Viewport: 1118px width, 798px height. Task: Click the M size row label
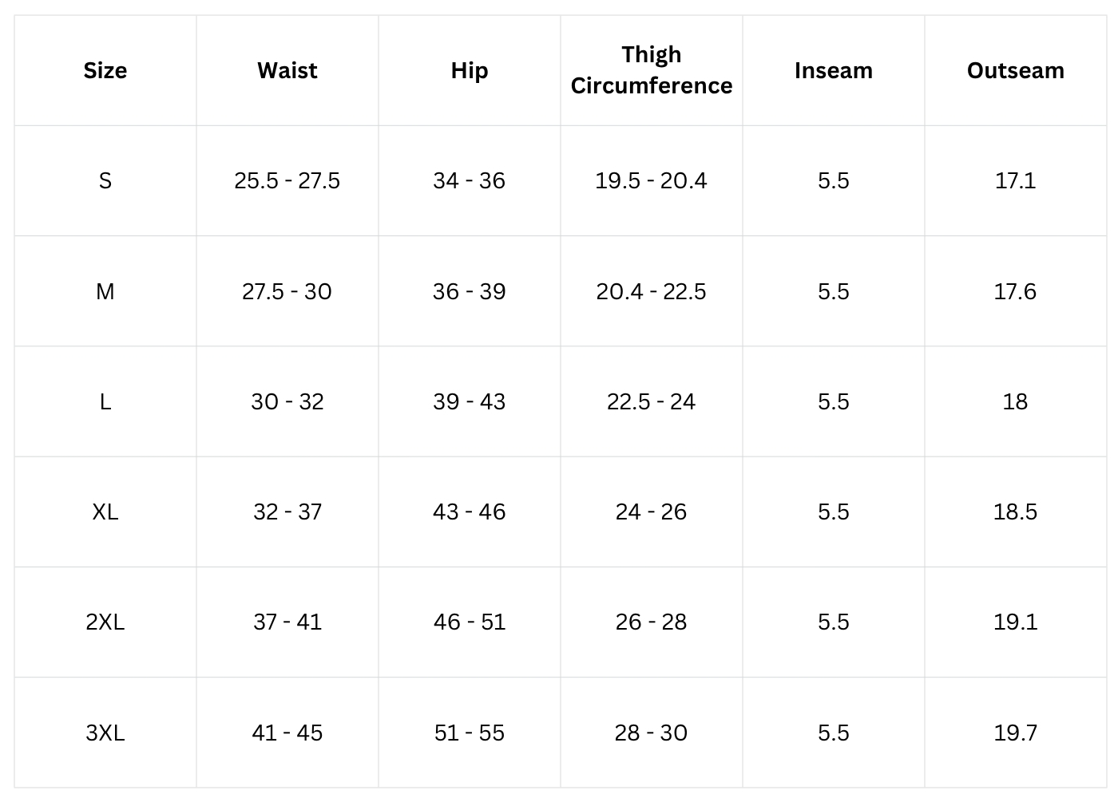coord(105,291)
